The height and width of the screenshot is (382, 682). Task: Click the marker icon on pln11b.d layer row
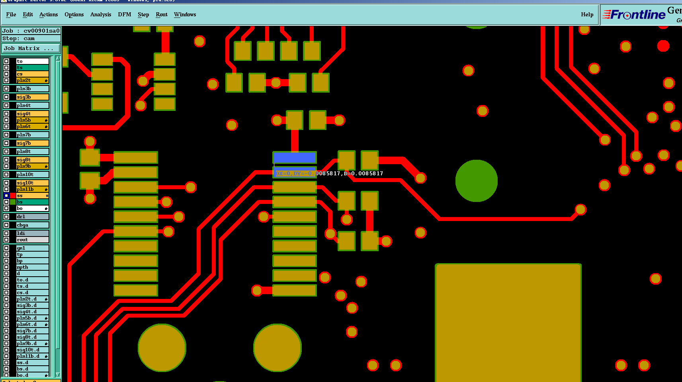(46, 357)
